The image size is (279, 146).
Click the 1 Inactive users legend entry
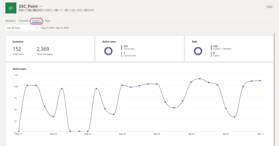coord(129,54)
